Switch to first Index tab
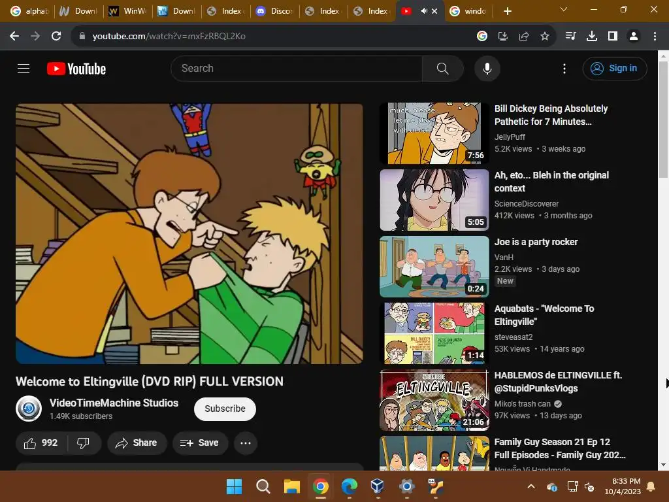 225,11
